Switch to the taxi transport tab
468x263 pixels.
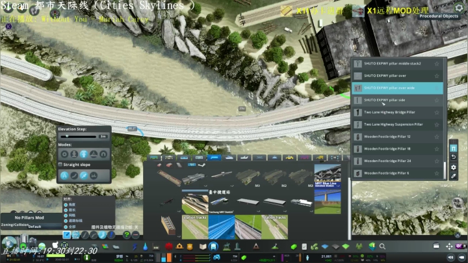(x=289, y=158)
